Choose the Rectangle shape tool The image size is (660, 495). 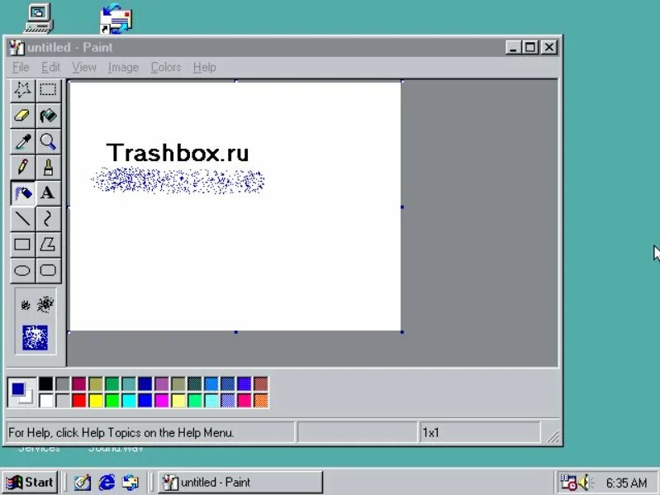pyautogui.click(x=23, y=245)
